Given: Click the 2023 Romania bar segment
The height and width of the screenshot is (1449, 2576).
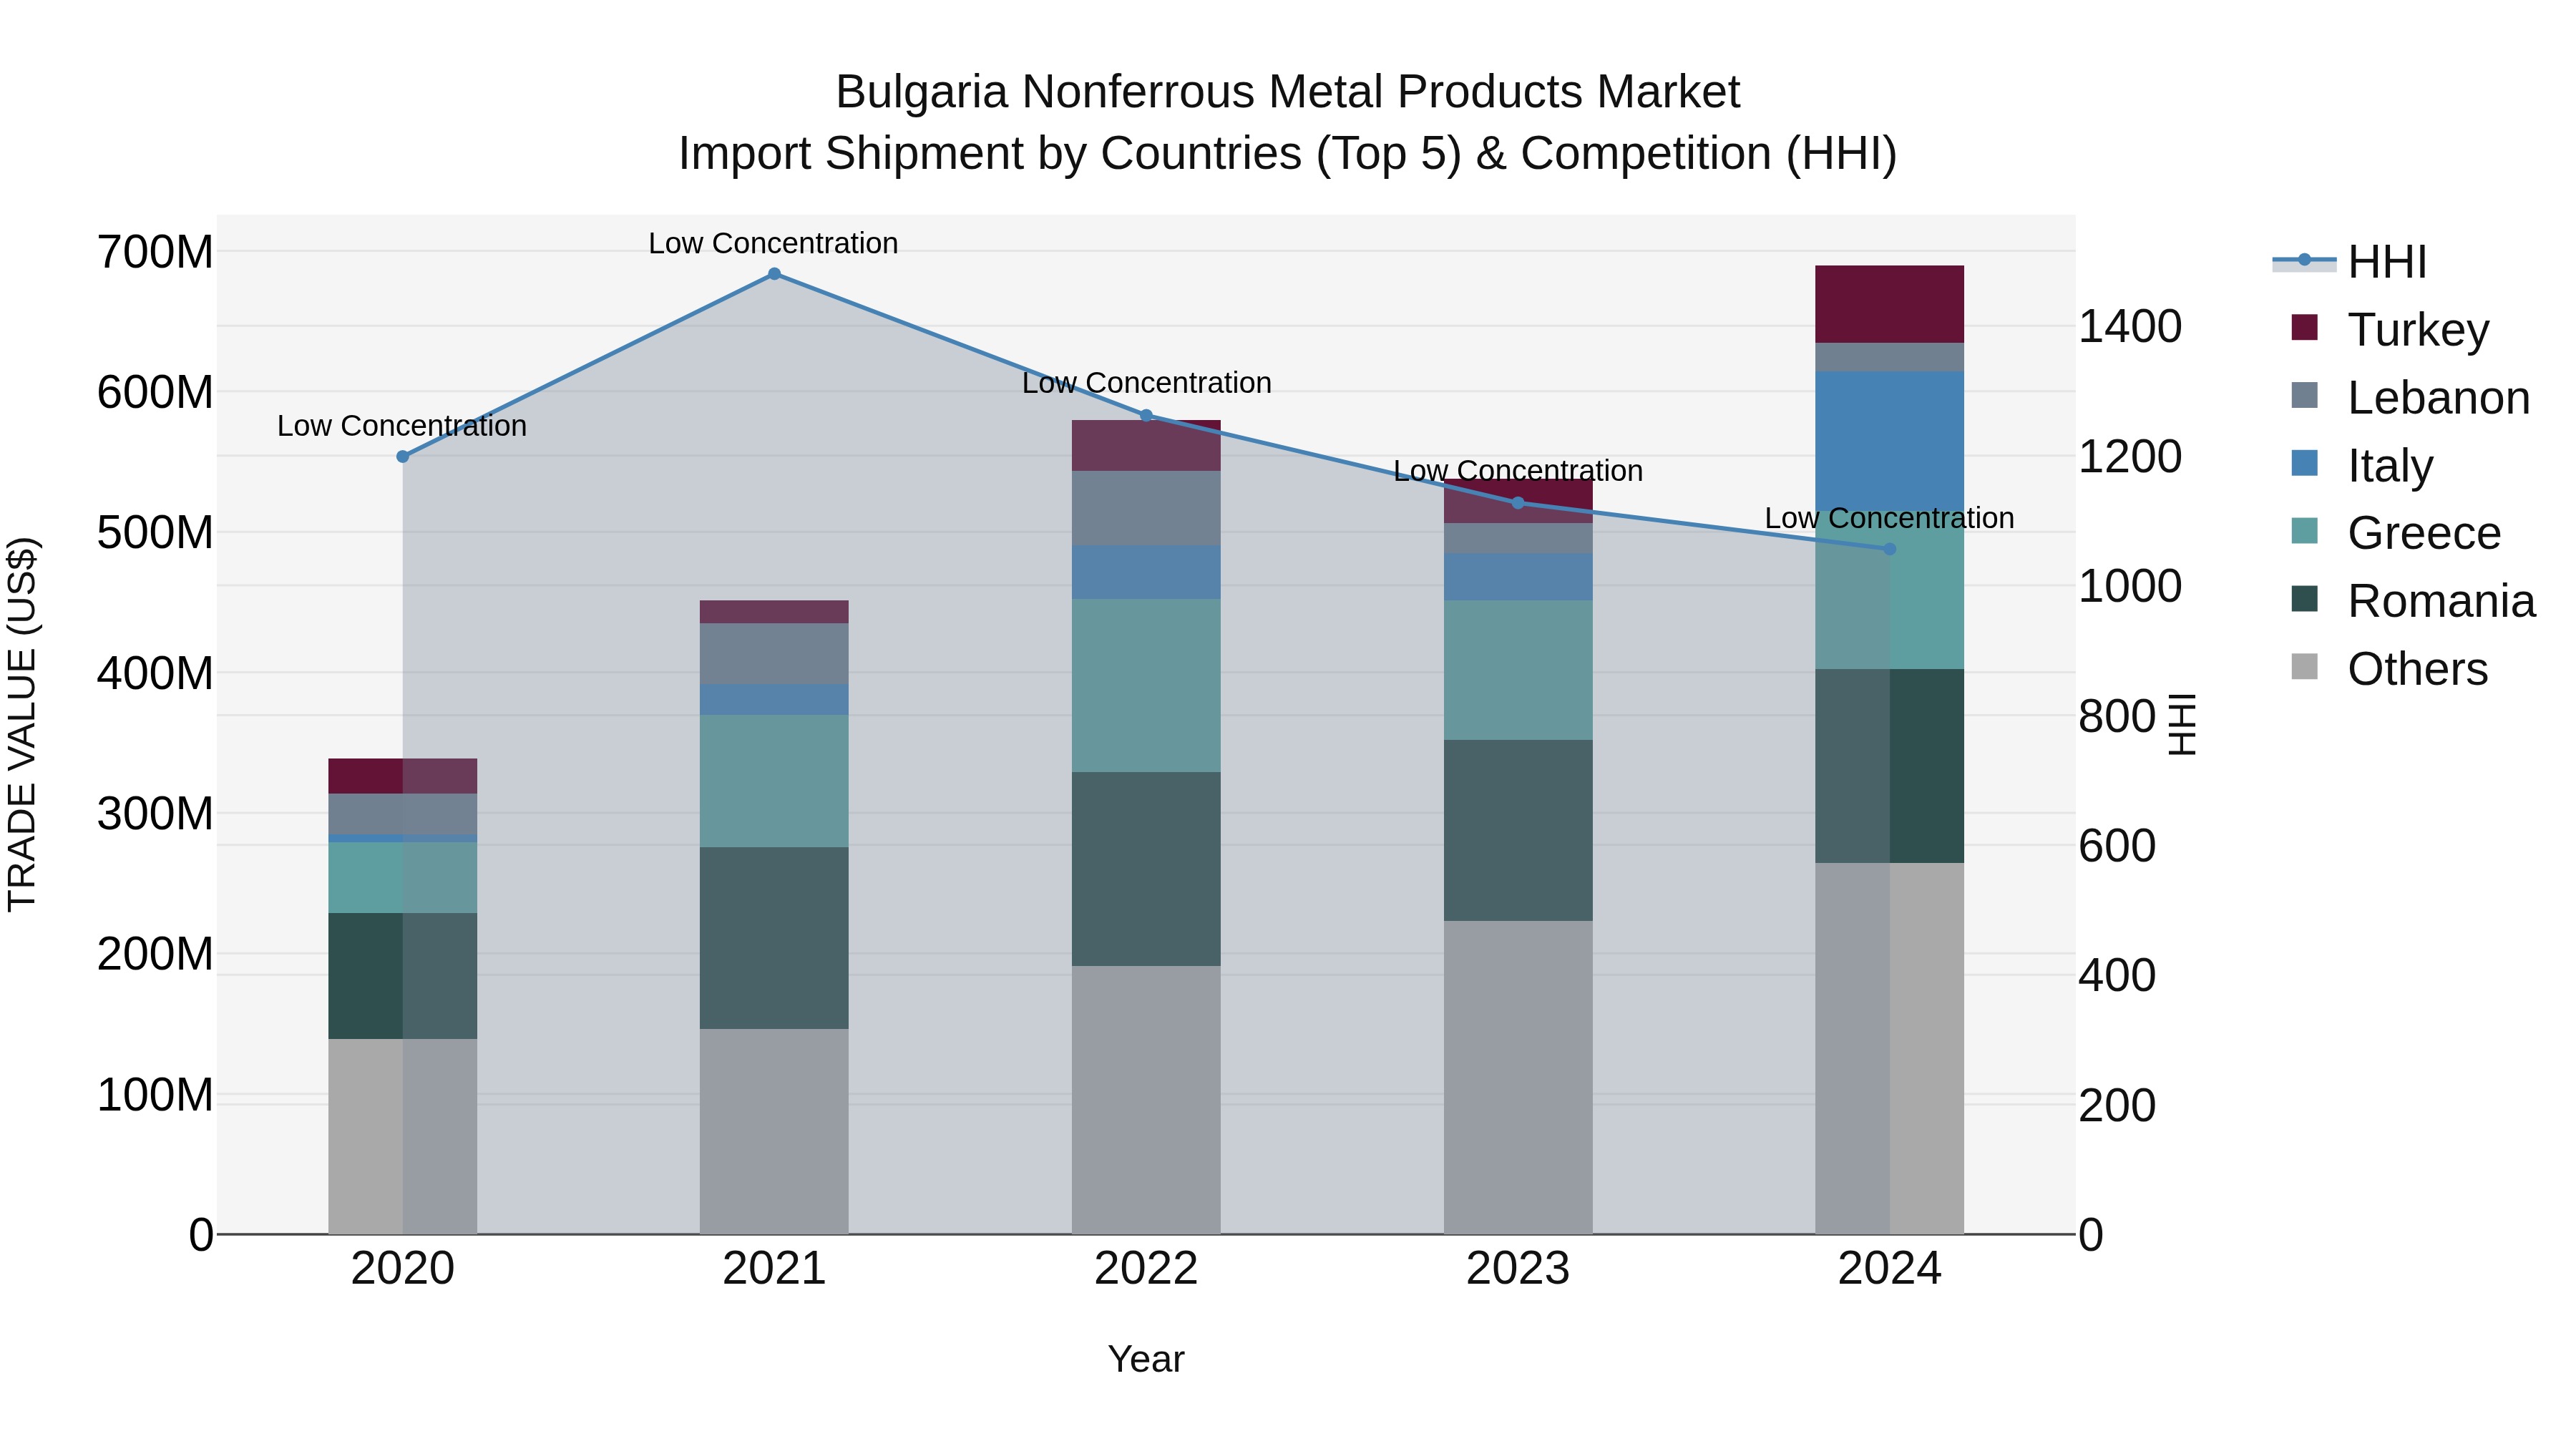Looking at the screenshot, I should 1518,830.
